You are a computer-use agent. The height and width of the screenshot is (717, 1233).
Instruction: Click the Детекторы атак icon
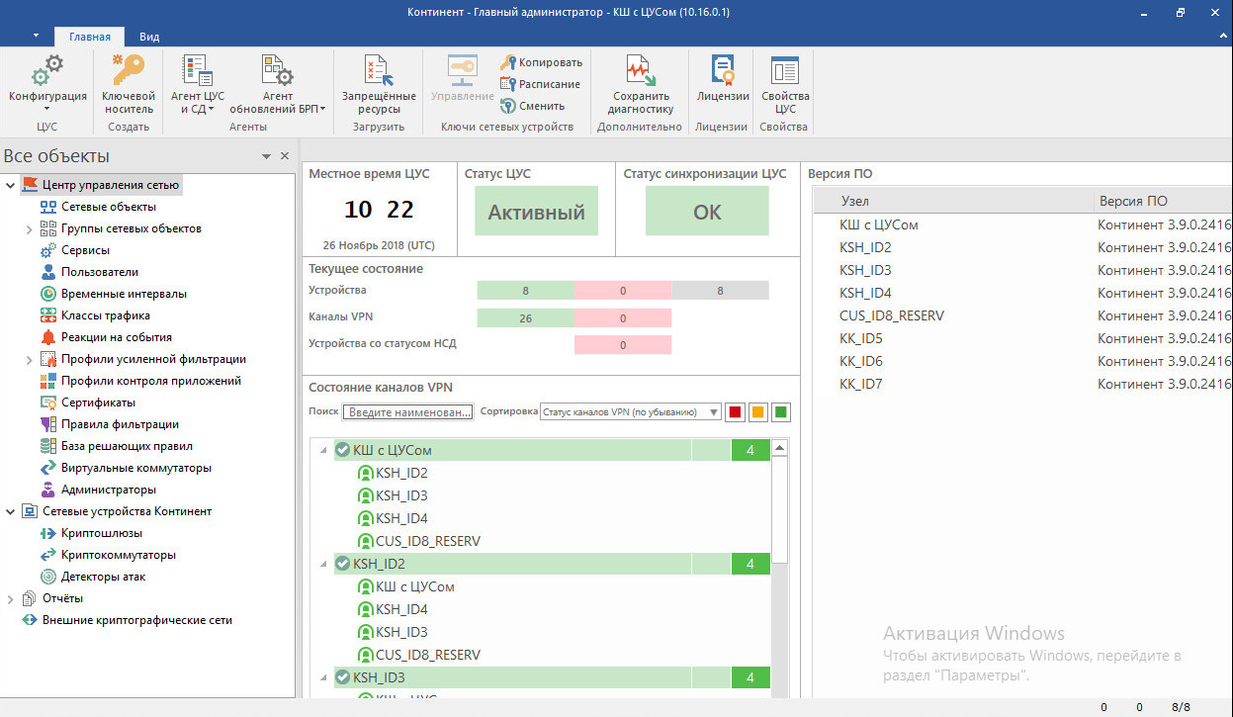tap(48, 577)
